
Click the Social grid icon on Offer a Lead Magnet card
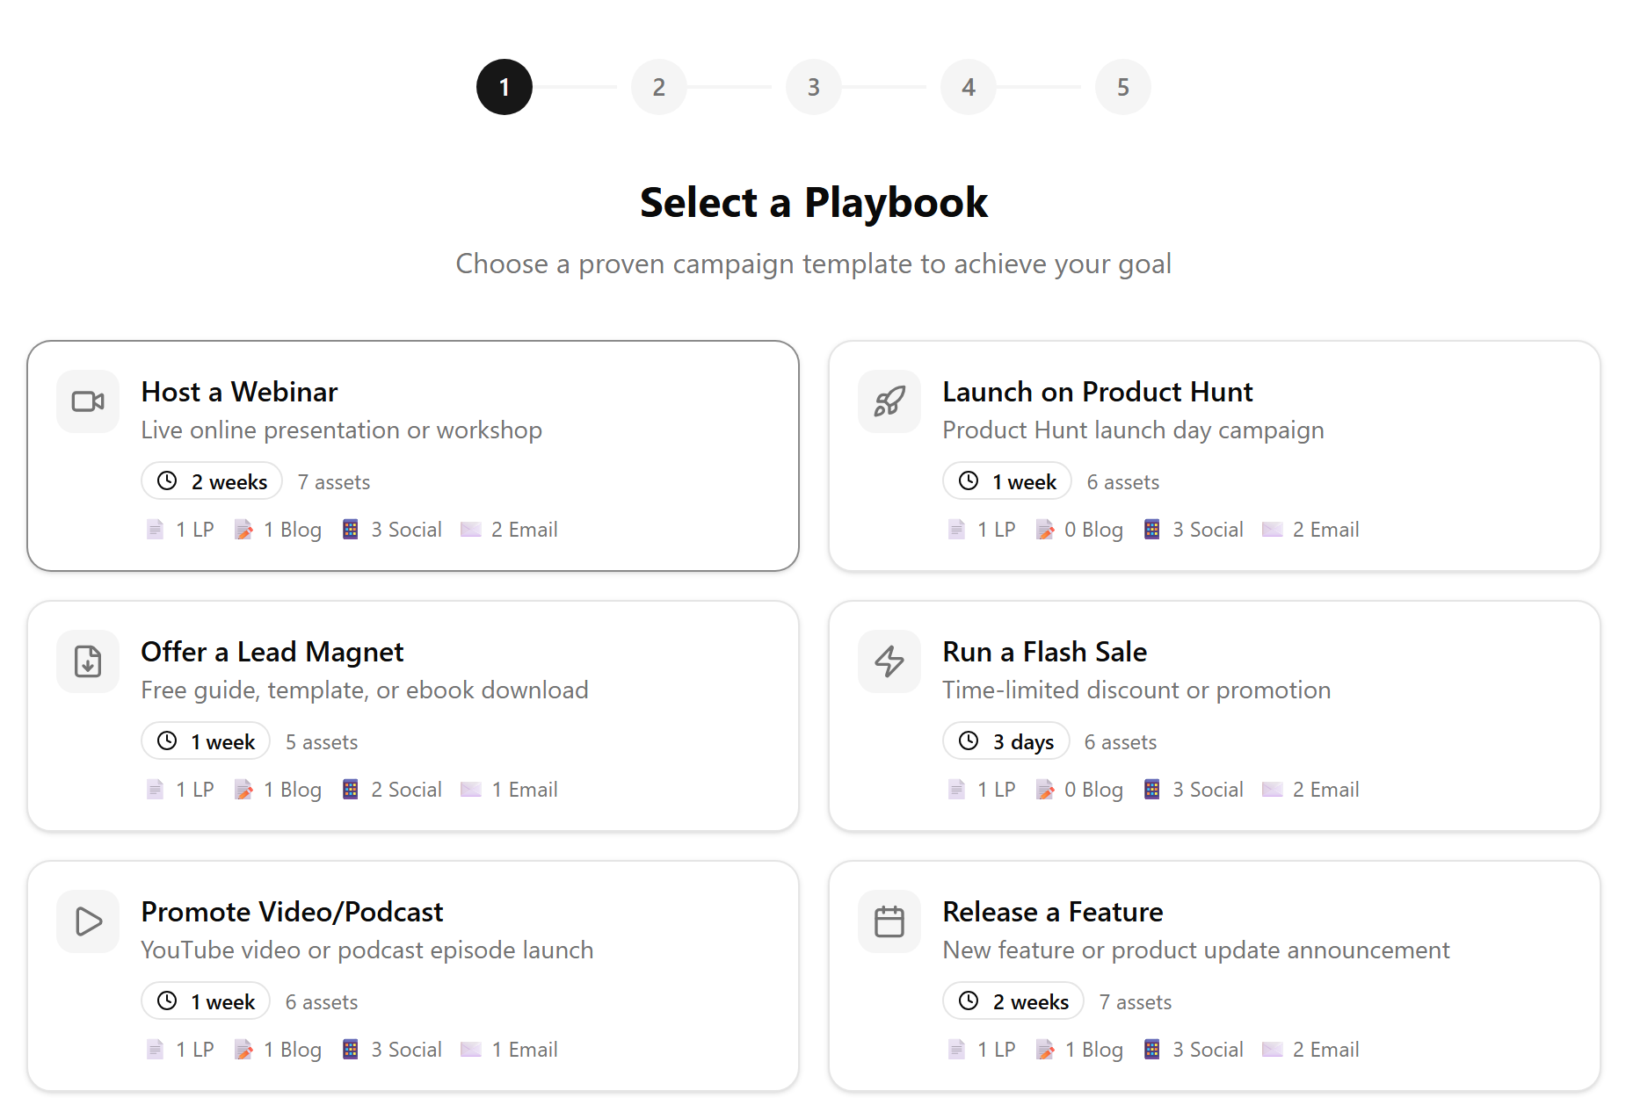click(x=350, y=789)
